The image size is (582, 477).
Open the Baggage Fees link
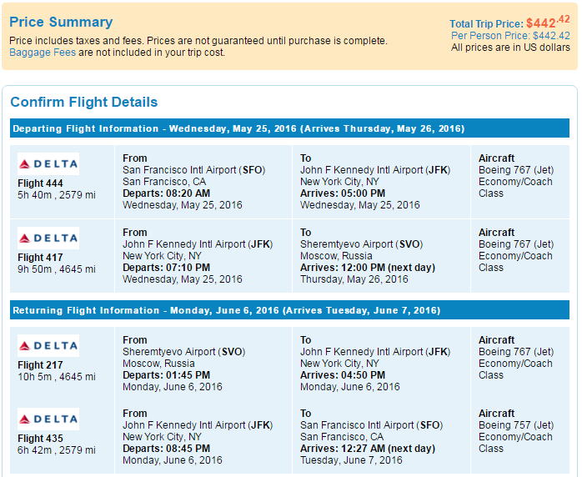(x=43, y=53)
